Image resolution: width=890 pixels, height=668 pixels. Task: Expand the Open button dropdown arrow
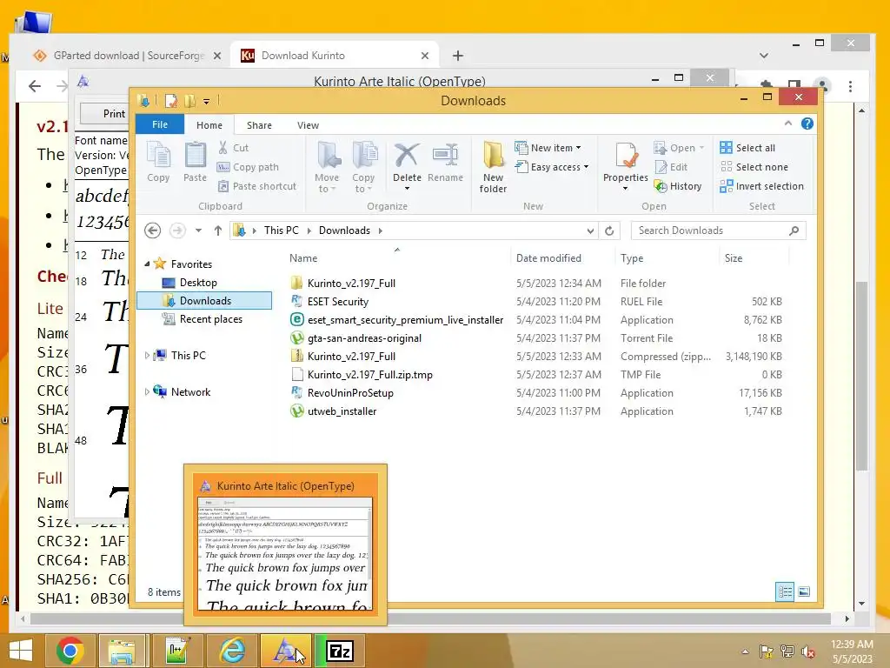701,148
